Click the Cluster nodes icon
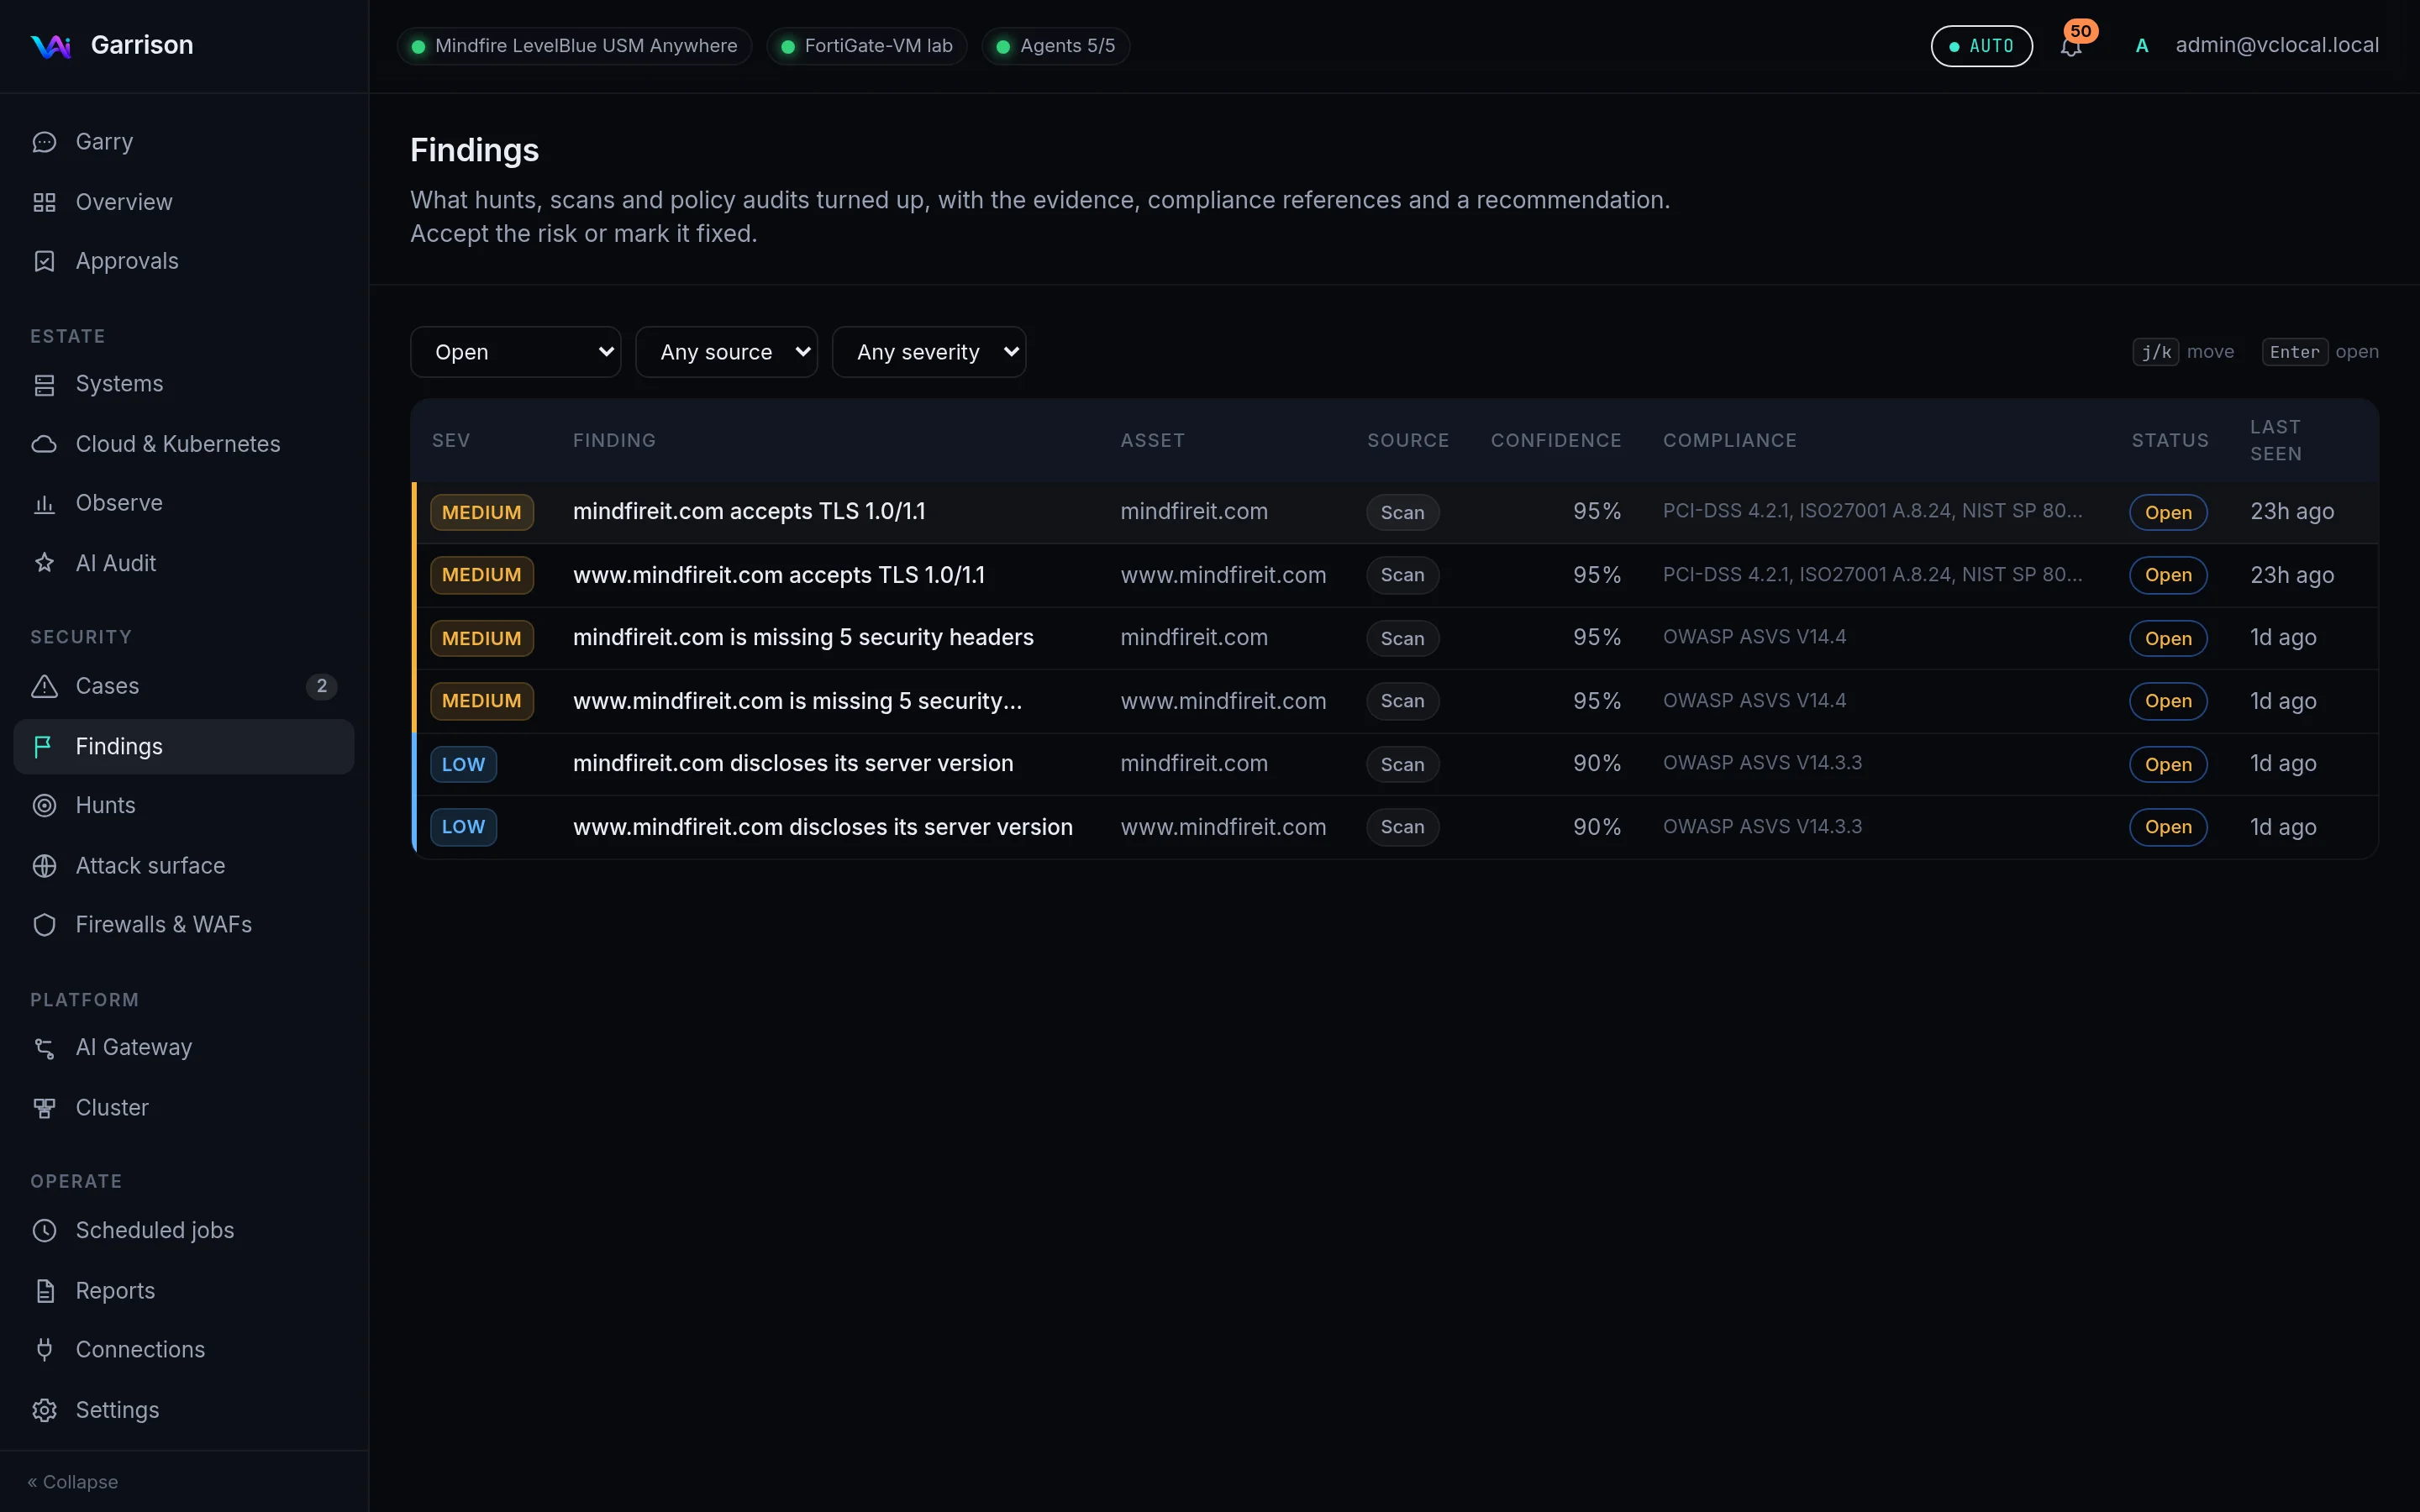The width and height of the screenshot is (2420, 1512). click(44, 1108)
